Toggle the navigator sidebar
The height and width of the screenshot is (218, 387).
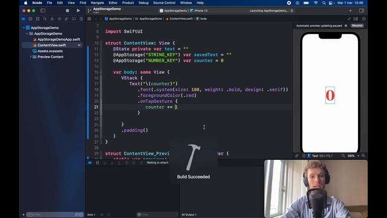tap(43, 11)
